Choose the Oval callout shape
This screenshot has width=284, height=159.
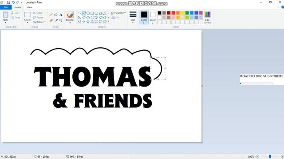pyautogui.click(x=101, y=22)
